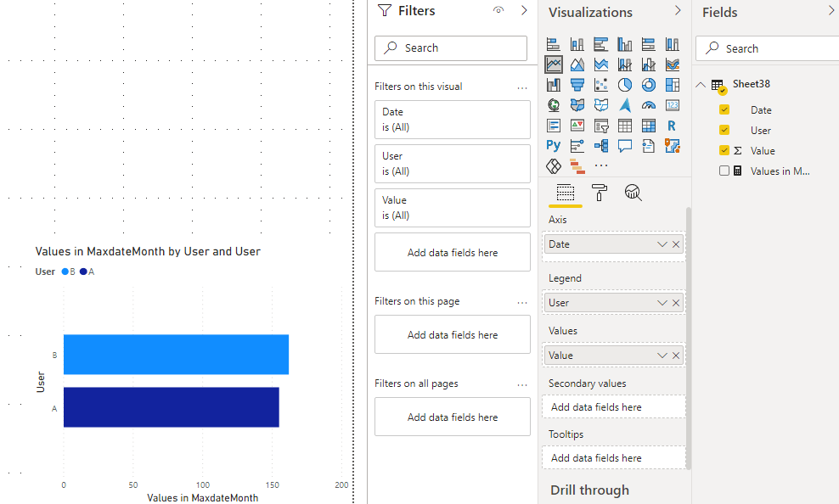Select the 100% stacked column chart visual
The image size is (839, 504).
(672, 44)
